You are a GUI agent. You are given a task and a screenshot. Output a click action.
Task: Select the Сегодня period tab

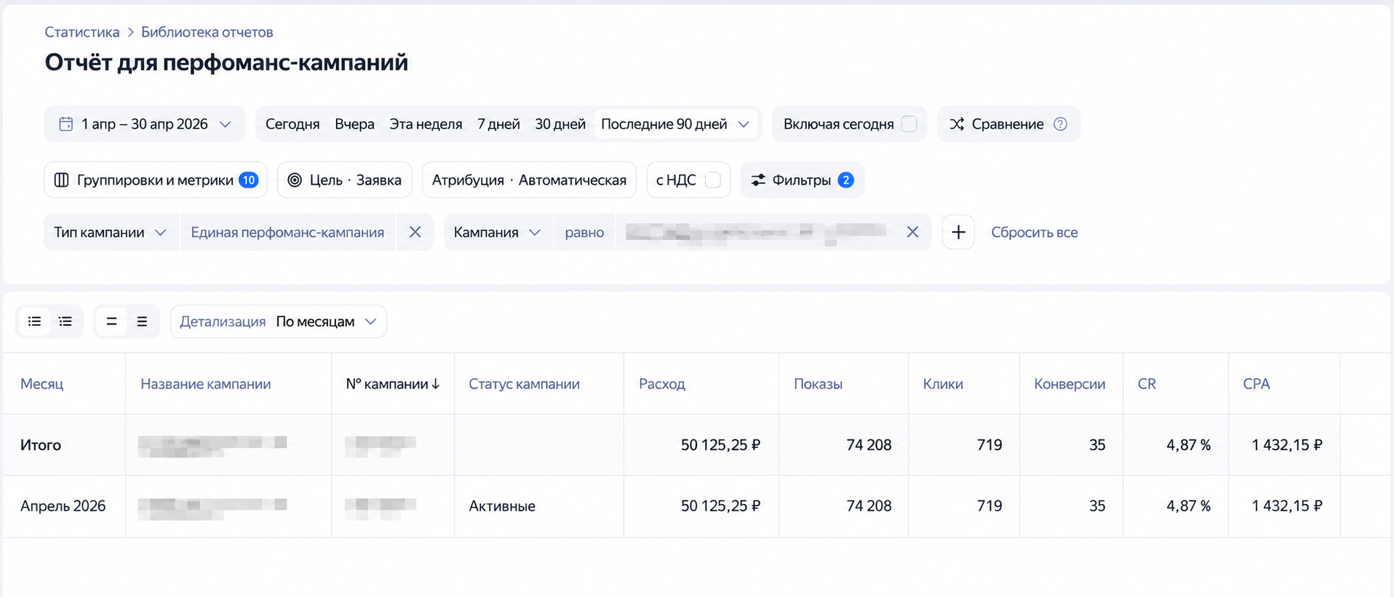[292, 124]
